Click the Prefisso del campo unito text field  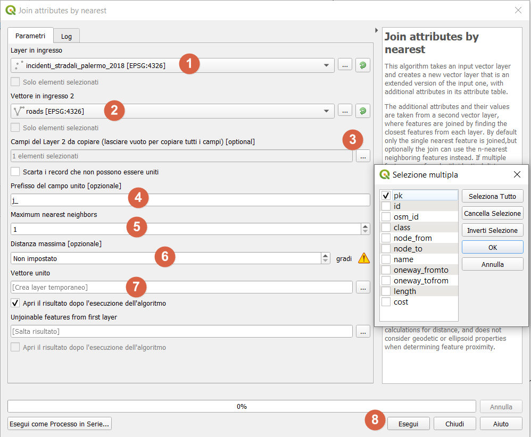point(190,200)
